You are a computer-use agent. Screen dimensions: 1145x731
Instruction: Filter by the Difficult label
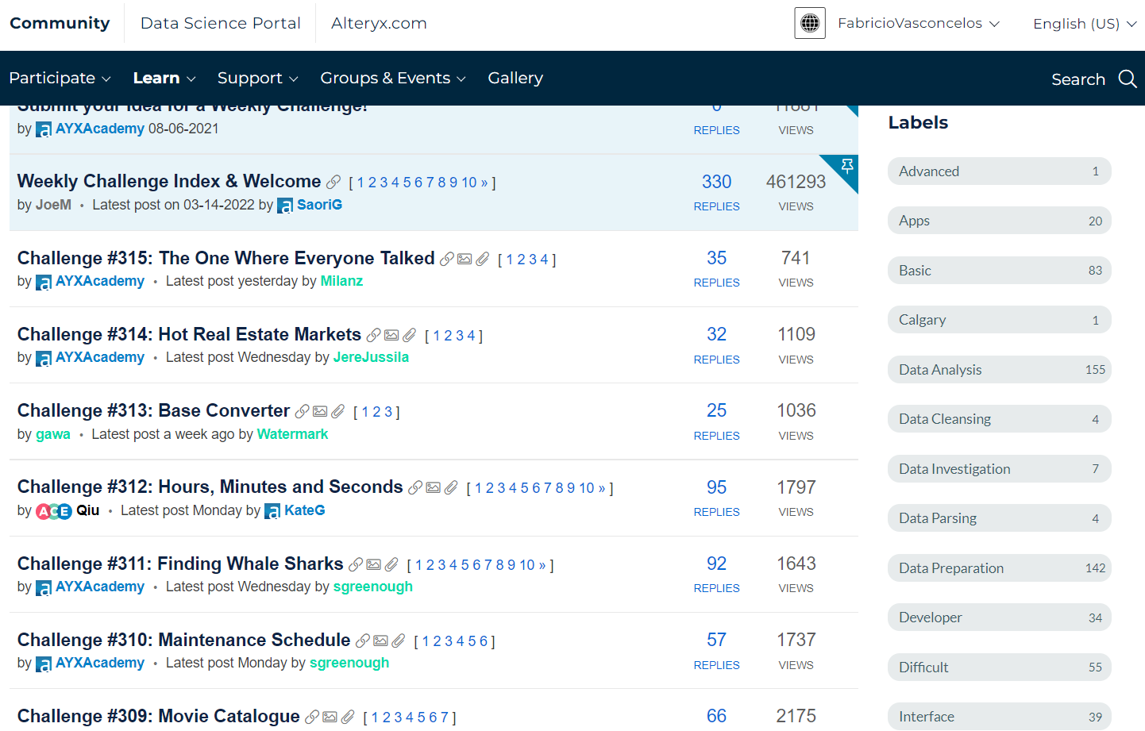click(999, 668)
